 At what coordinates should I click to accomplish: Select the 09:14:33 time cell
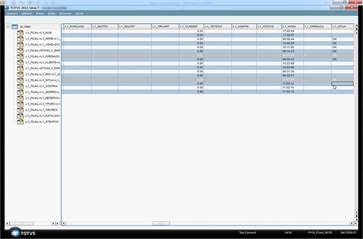(293, 51)
